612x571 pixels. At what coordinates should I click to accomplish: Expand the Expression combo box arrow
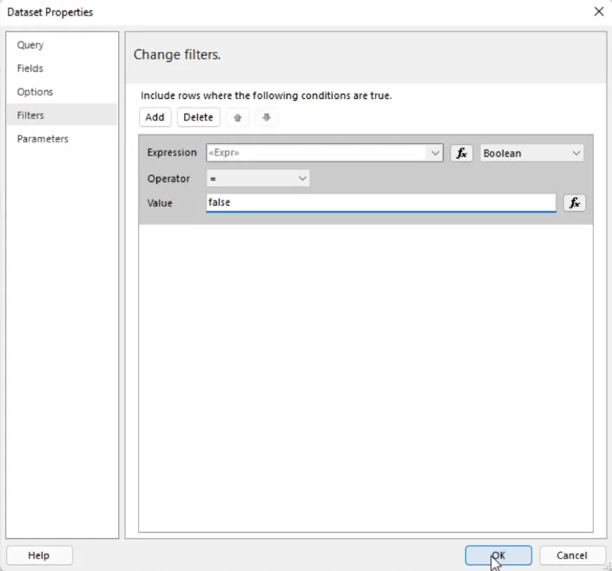[x=435, y=153]
